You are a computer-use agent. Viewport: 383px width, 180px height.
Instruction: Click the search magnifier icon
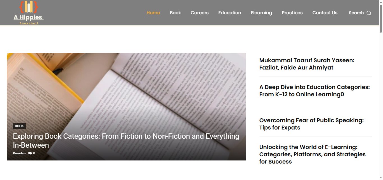pos(369,13)
